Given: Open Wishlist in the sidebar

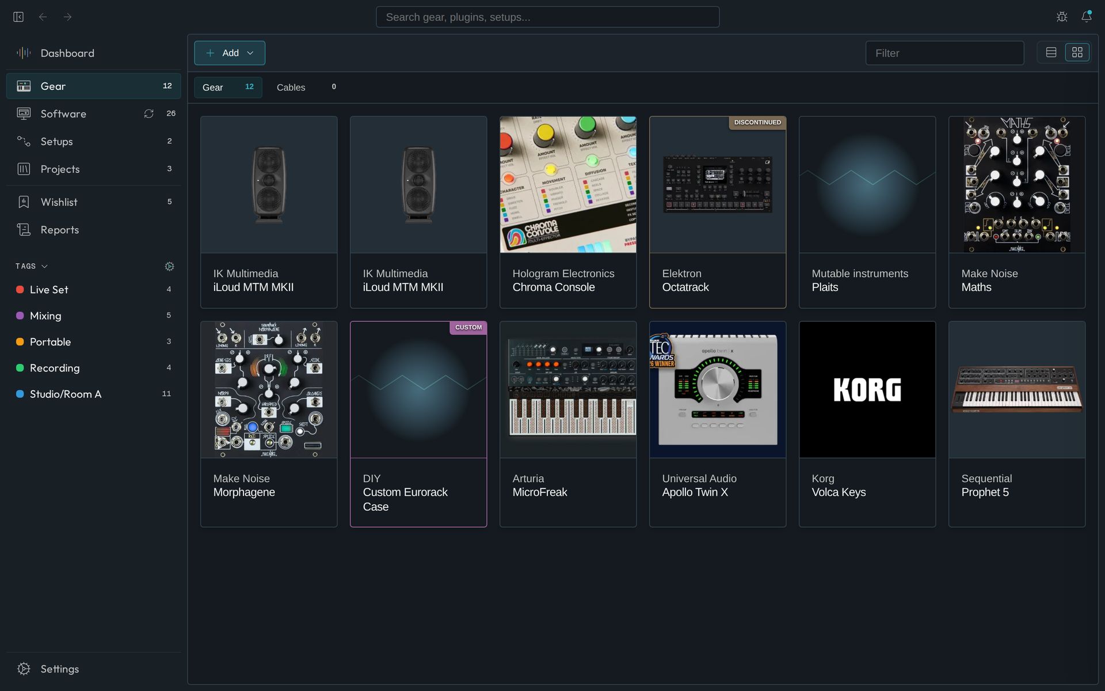Looking at the screenshot, I should click(x=93, y=202).
